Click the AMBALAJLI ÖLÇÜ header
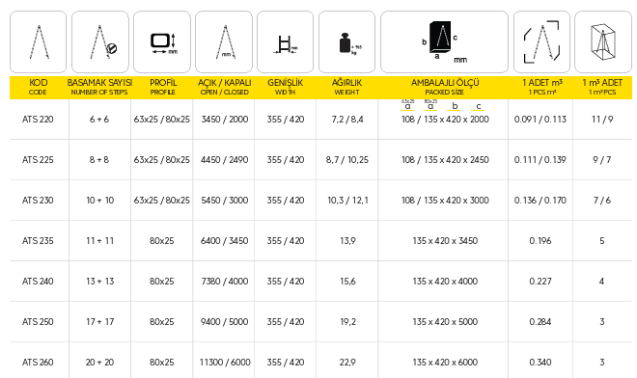 point(445,87)
